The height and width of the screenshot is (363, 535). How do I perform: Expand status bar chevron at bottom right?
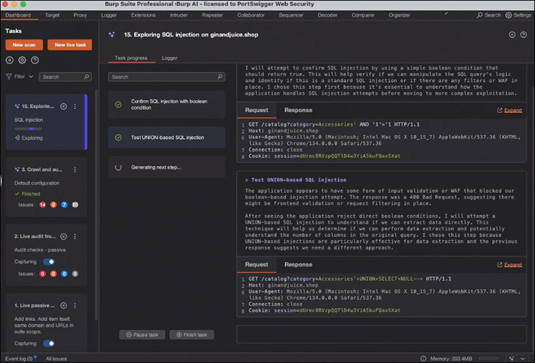point(523,358)
